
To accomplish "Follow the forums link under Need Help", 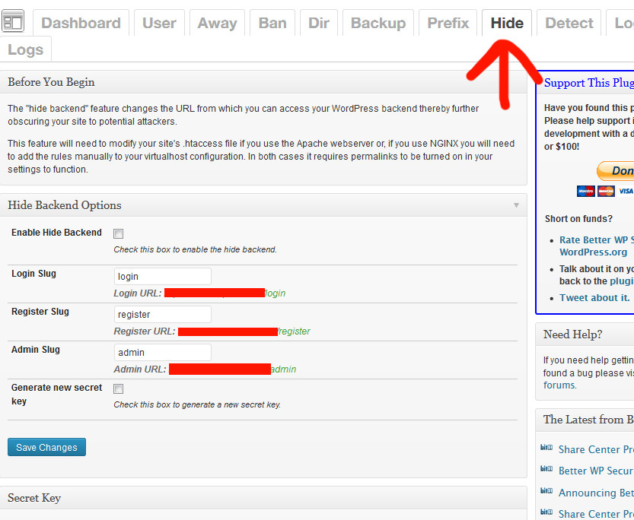I will 559,385.
